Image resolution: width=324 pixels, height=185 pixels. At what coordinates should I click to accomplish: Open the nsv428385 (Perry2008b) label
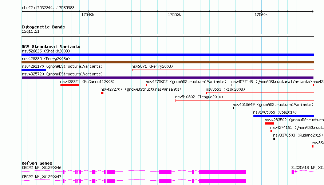46,59
